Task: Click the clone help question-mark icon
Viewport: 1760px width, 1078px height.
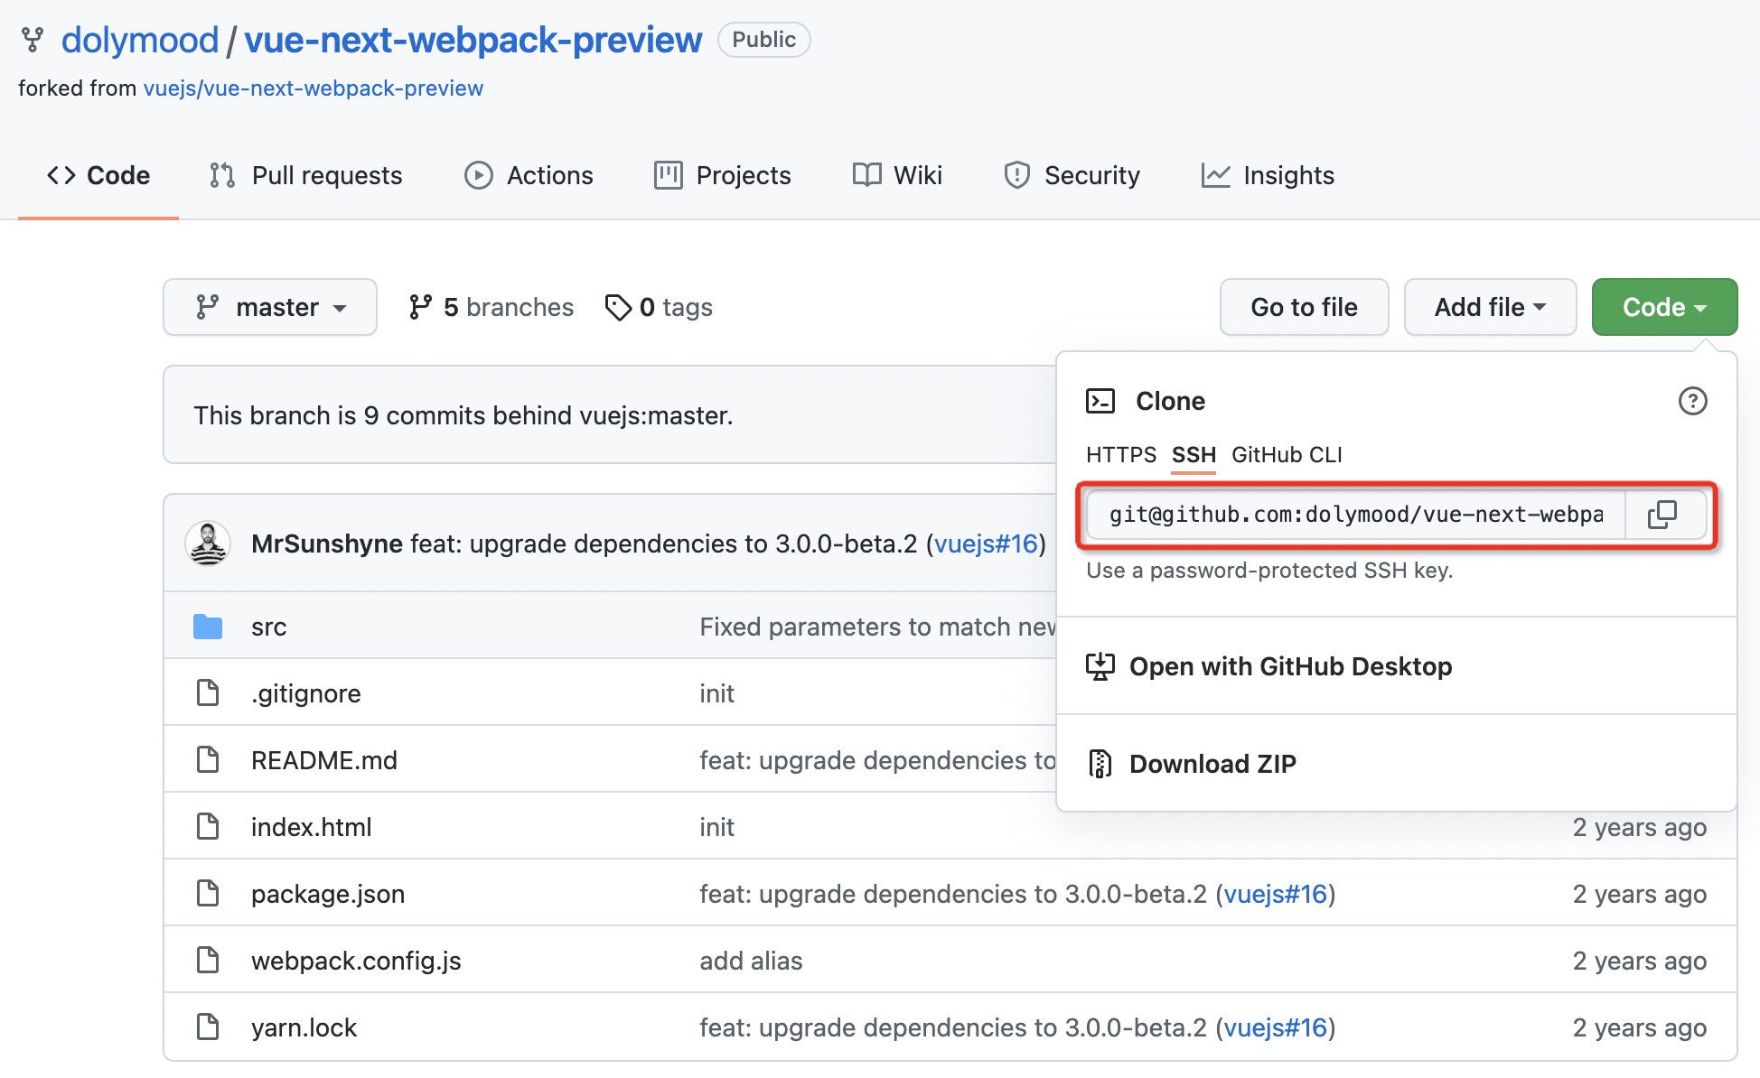Action: coord(1692,401)
